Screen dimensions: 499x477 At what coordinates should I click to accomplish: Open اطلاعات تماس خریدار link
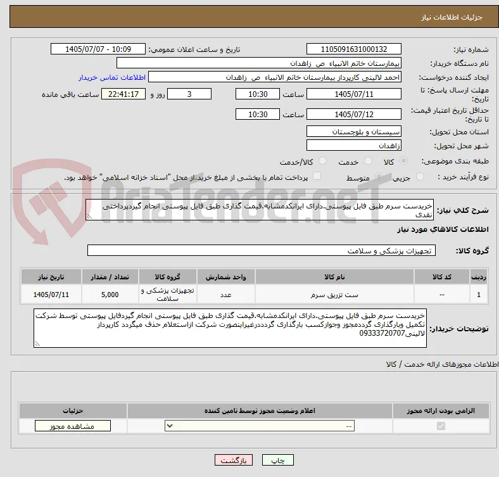coord(112,78)
